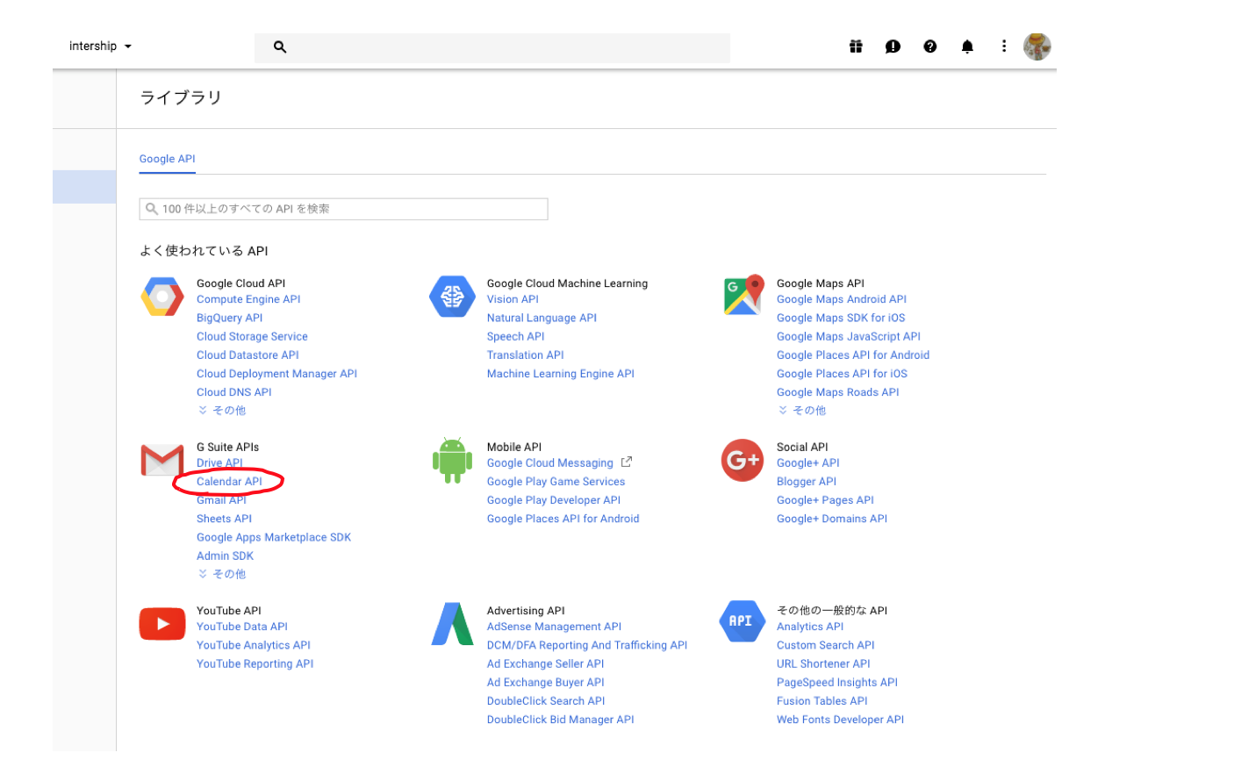Open Gmail API link
This screenshot has width=1234, height=767.
click(221, 500)
